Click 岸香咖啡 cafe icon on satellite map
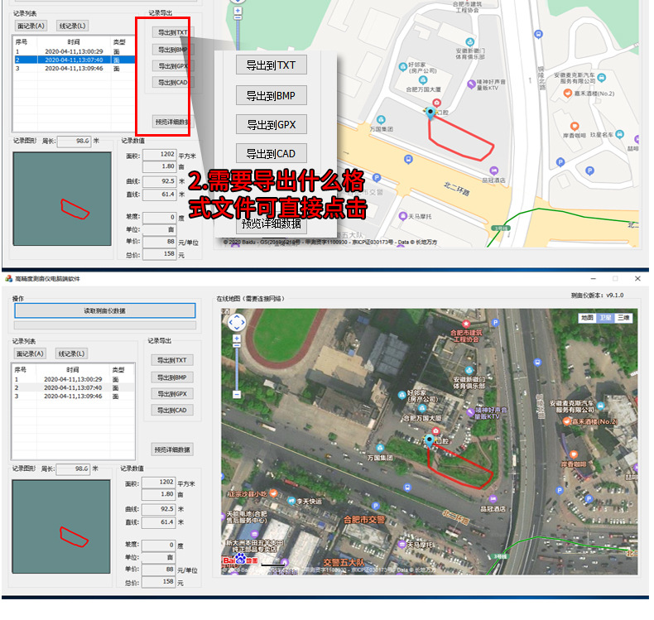Screen dimensions: 654x620 click(574, 454)
